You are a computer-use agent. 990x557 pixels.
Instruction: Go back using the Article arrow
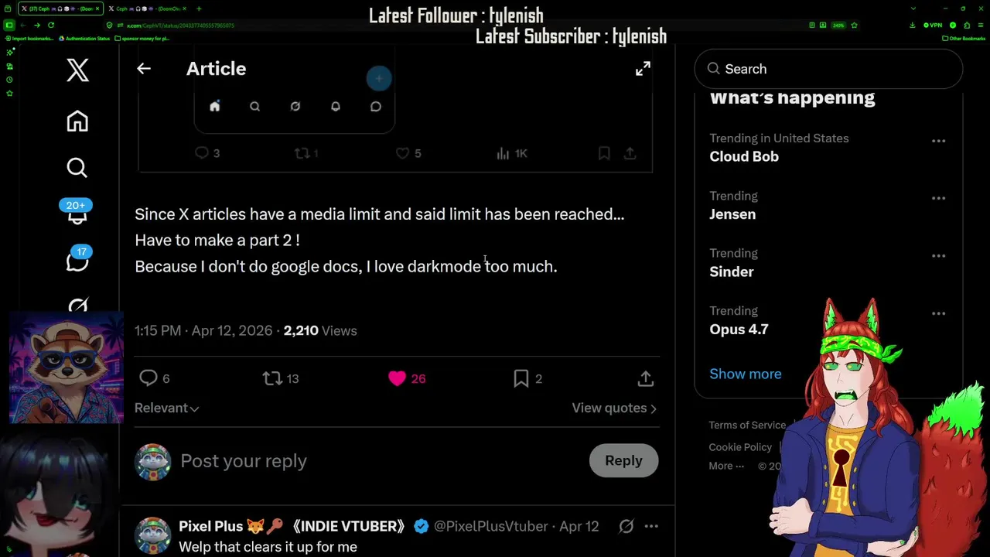point(144,69)
